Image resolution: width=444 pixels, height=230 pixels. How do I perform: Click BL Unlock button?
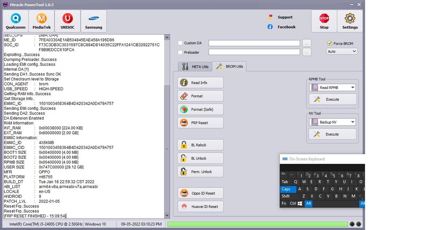pyautogui.click(x=200, y=158)
